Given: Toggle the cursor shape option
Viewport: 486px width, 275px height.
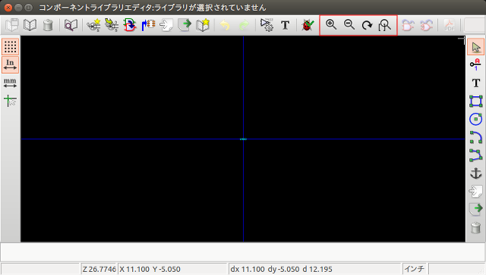Looking at the screenshot, I should tap(10, 101).
